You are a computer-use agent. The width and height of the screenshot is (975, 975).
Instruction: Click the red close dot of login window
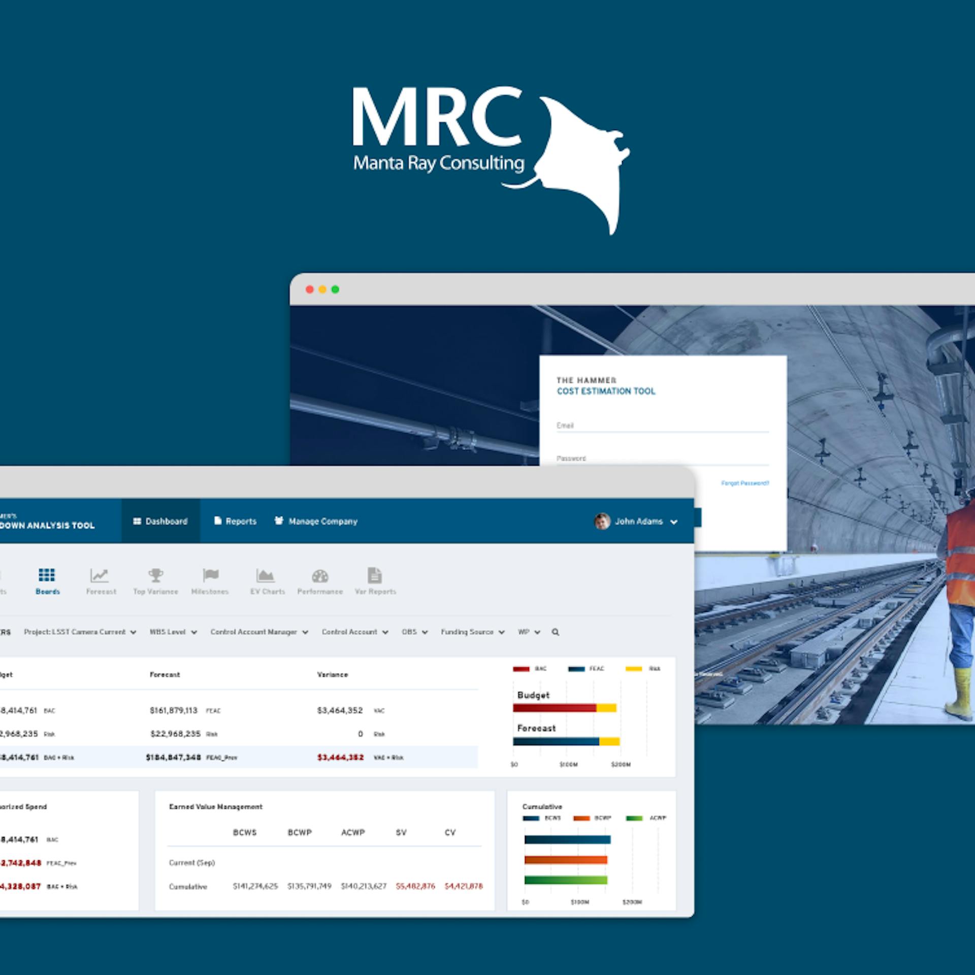coord(309,289)
